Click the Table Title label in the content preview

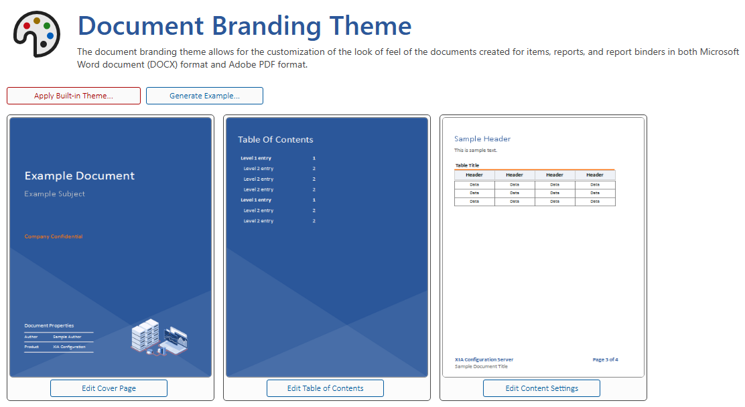coord(467,165)
